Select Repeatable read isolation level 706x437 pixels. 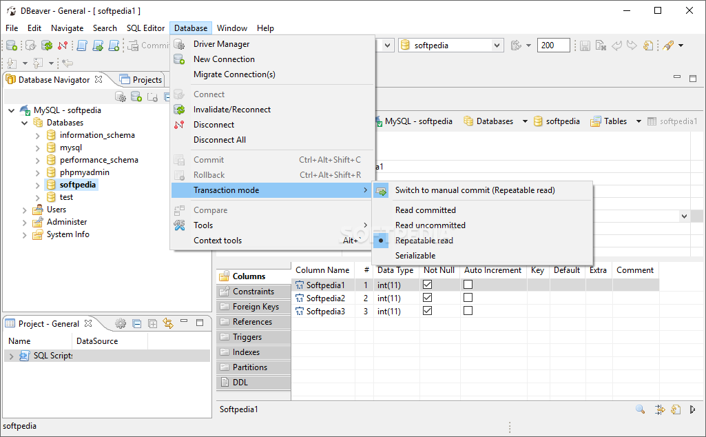coord(481,241)
